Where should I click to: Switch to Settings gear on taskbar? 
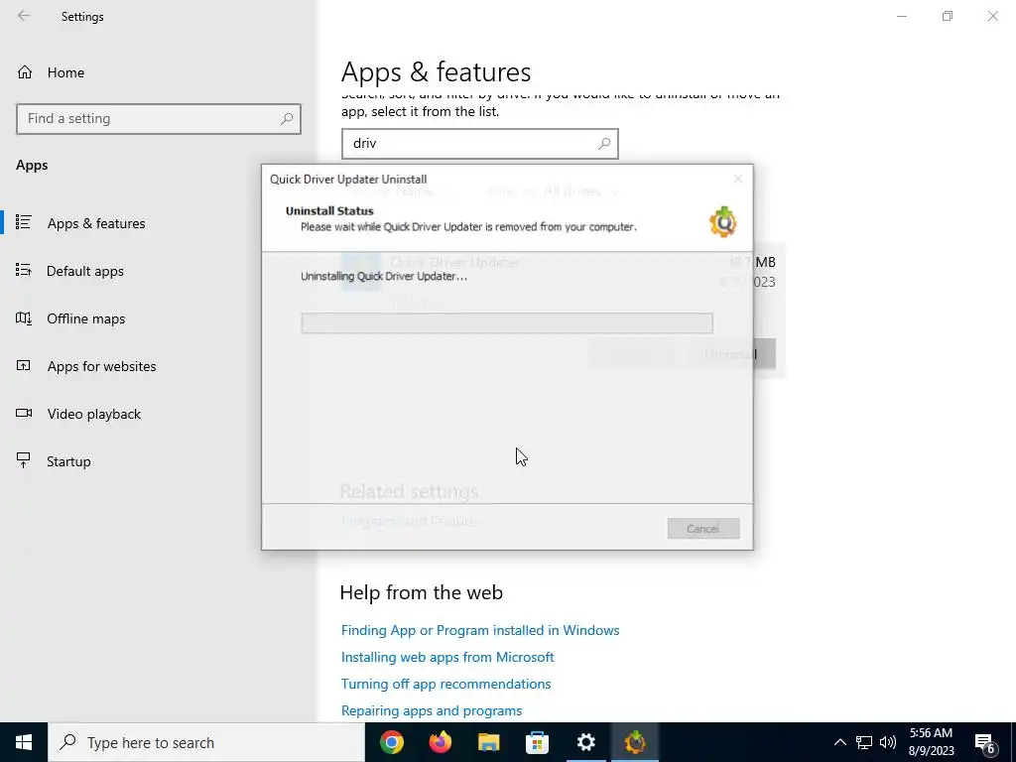pos(585,742)
